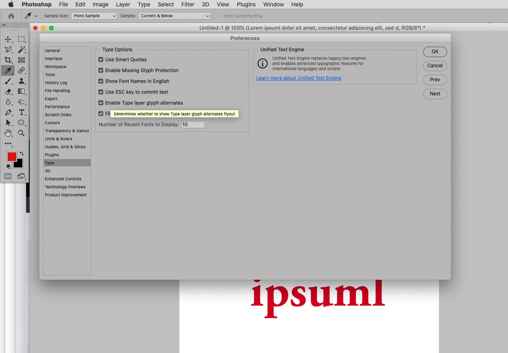This screenshot has height=353, width=508.
Task: Open the Plugins menu
Action: pyautogui.click(x=246, y=5)
